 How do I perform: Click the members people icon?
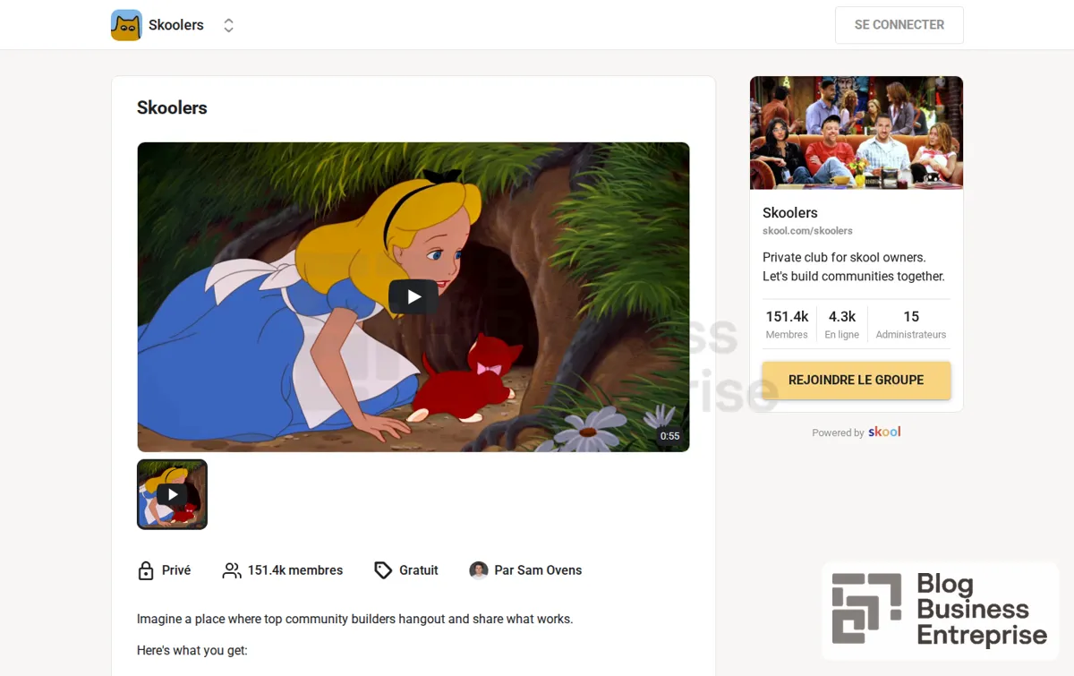[x=232, y=570]
